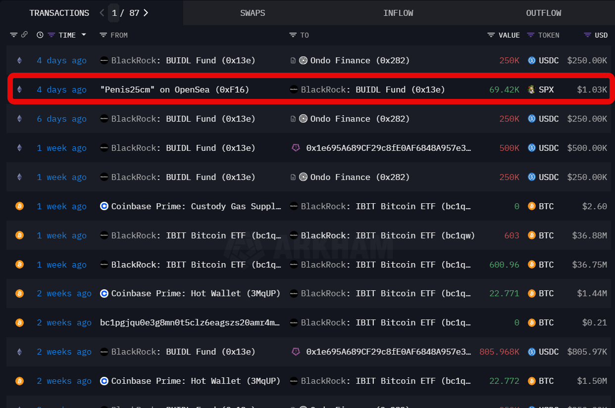The height and width of the screenshot is (408, 615).
Task: Click the TOKEN column header label
Action: 549,35
